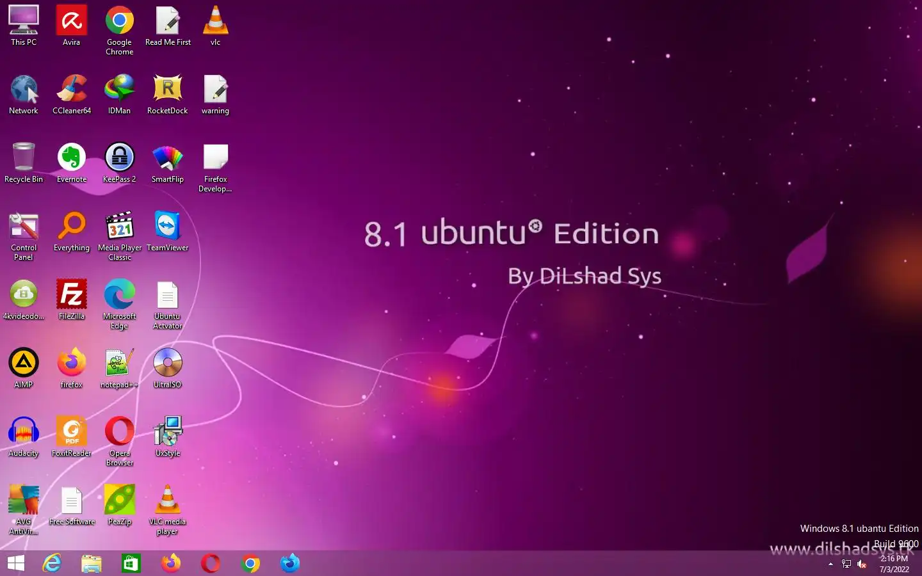Select the FileZilla shortcut
This screenshot has width=922, height=576.
[x=72, y=300]
